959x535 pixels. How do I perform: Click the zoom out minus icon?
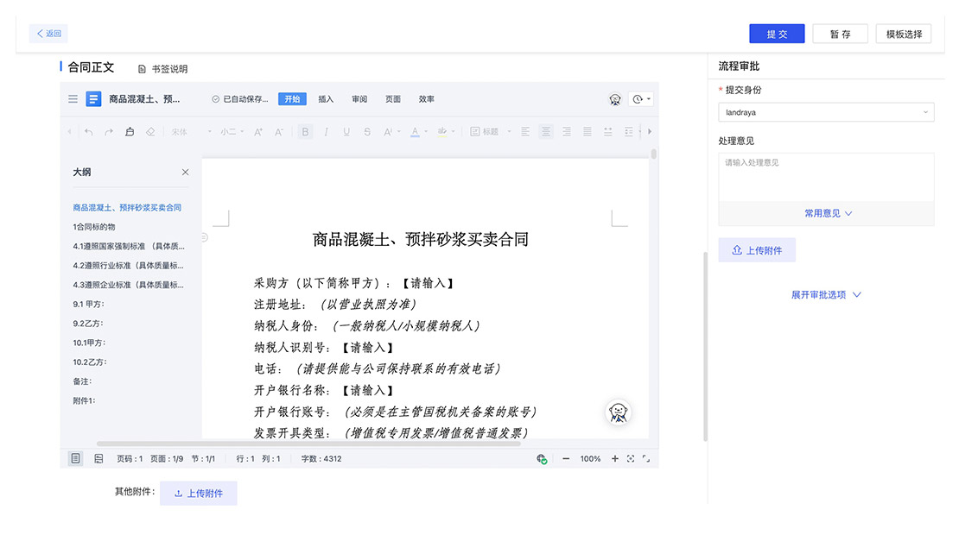(566, 459)
